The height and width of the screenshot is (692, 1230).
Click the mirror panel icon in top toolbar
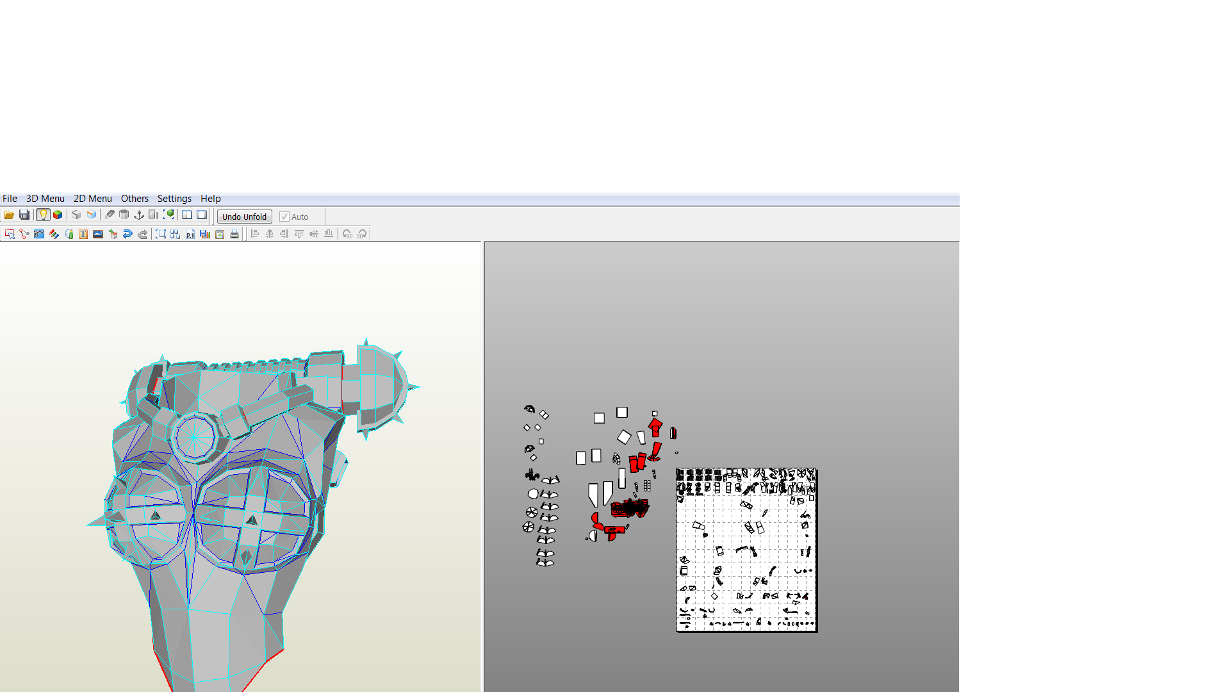[x=153, y=215]
